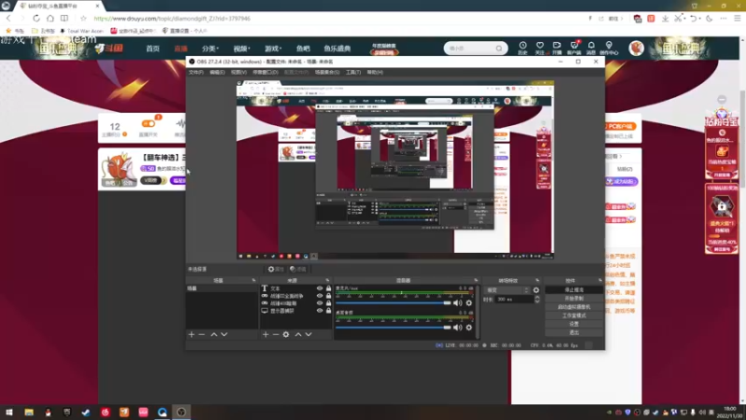Viewport: 746px width, 420px height.
Task: Mute the first mixer audio track
Action: [458, 302]
